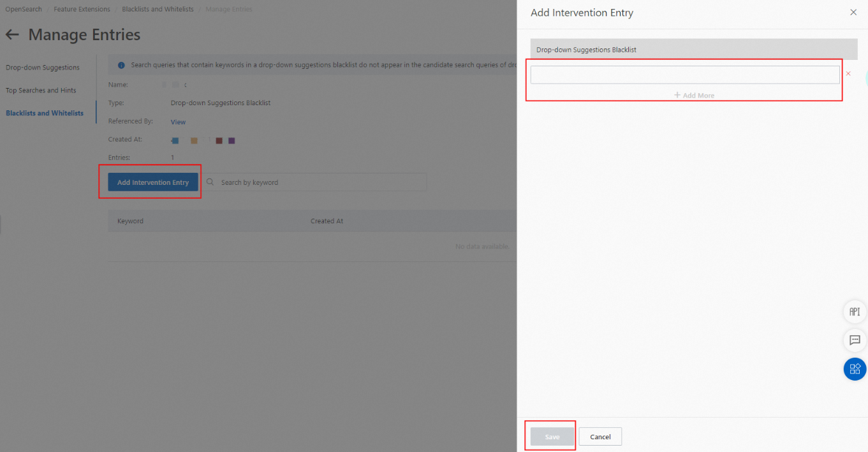Open the chat feedback floating icon
The image size is (868, 452).
(x=855, y=340)
